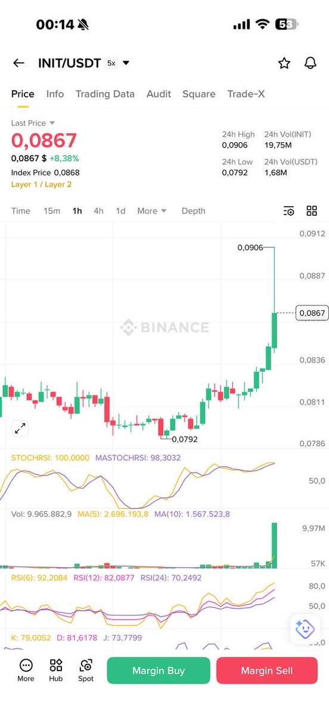Open the Trade-X tab
The height and width of the screenshot is (717, 329).
tap(246, 94)
